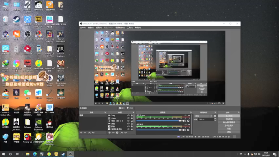279x157 pixels.
Task: Open PICO PARK desktop shortcut
Action: 50,109
